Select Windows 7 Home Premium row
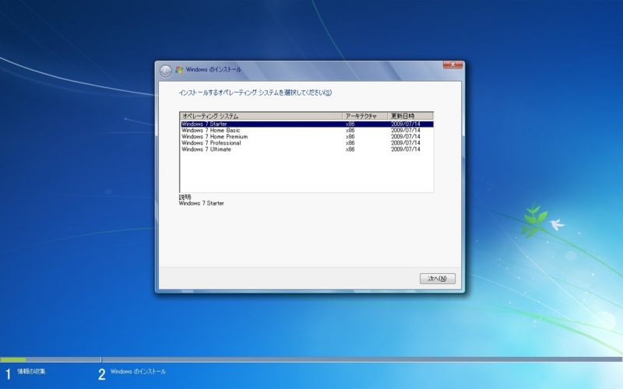This screenshot has height=389, width=623. pos(307,137)
